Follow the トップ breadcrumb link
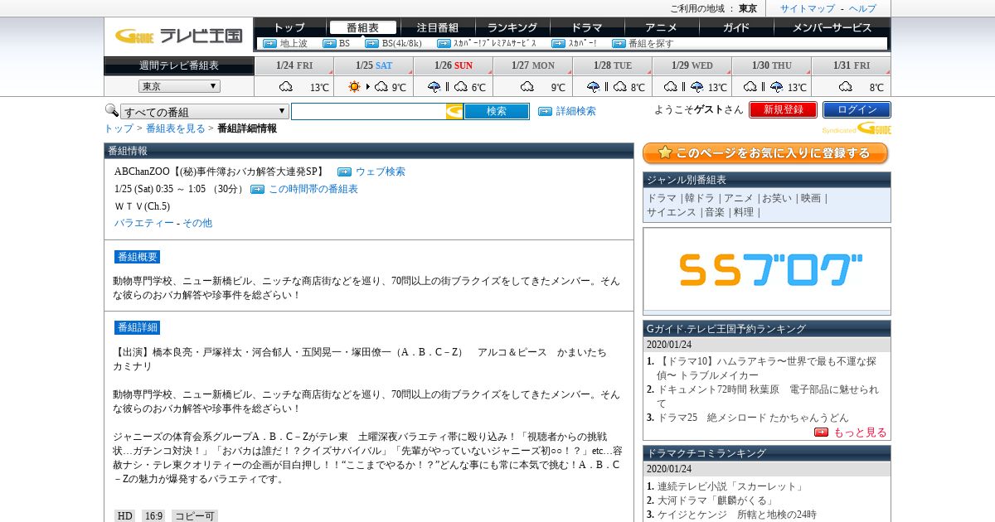The height and width of the screenshot is (522, 995). tap(119, 128)
